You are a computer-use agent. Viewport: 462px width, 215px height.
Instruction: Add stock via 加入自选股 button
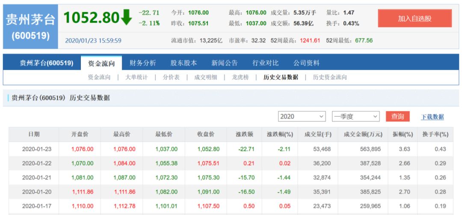pyautogui.click(x=415, y=18)
